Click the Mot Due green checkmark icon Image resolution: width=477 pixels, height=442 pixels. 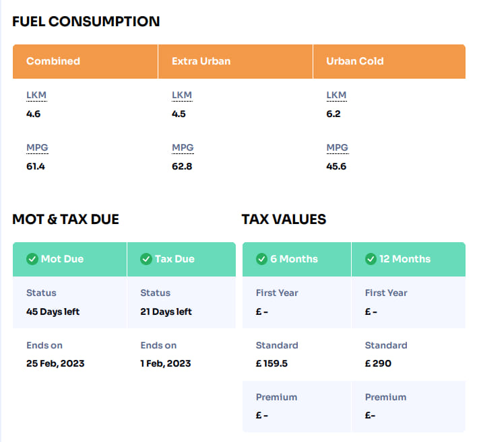(x=32, y=259)
